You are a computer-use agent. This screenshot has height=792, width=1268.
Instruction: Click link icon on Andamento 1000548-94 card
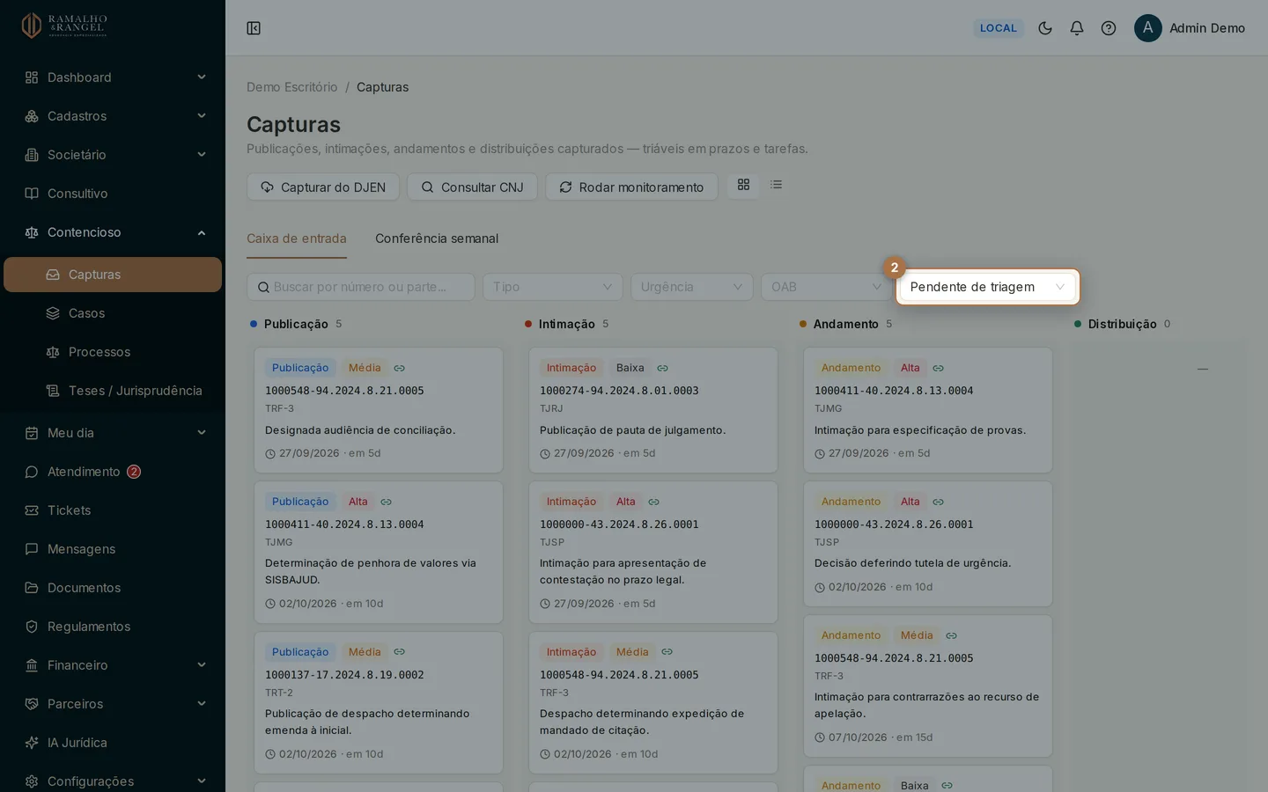(952, 635)
